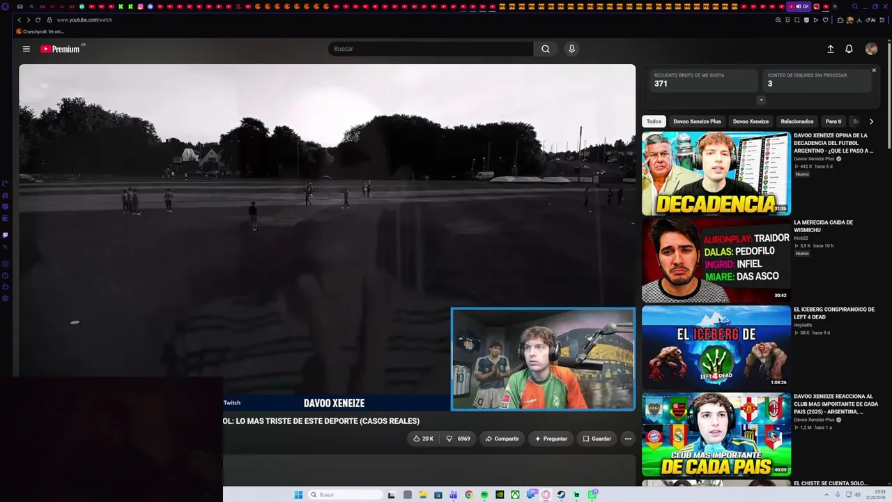Select the Para ti chip

pyautogui.click(x=833, y=121)
